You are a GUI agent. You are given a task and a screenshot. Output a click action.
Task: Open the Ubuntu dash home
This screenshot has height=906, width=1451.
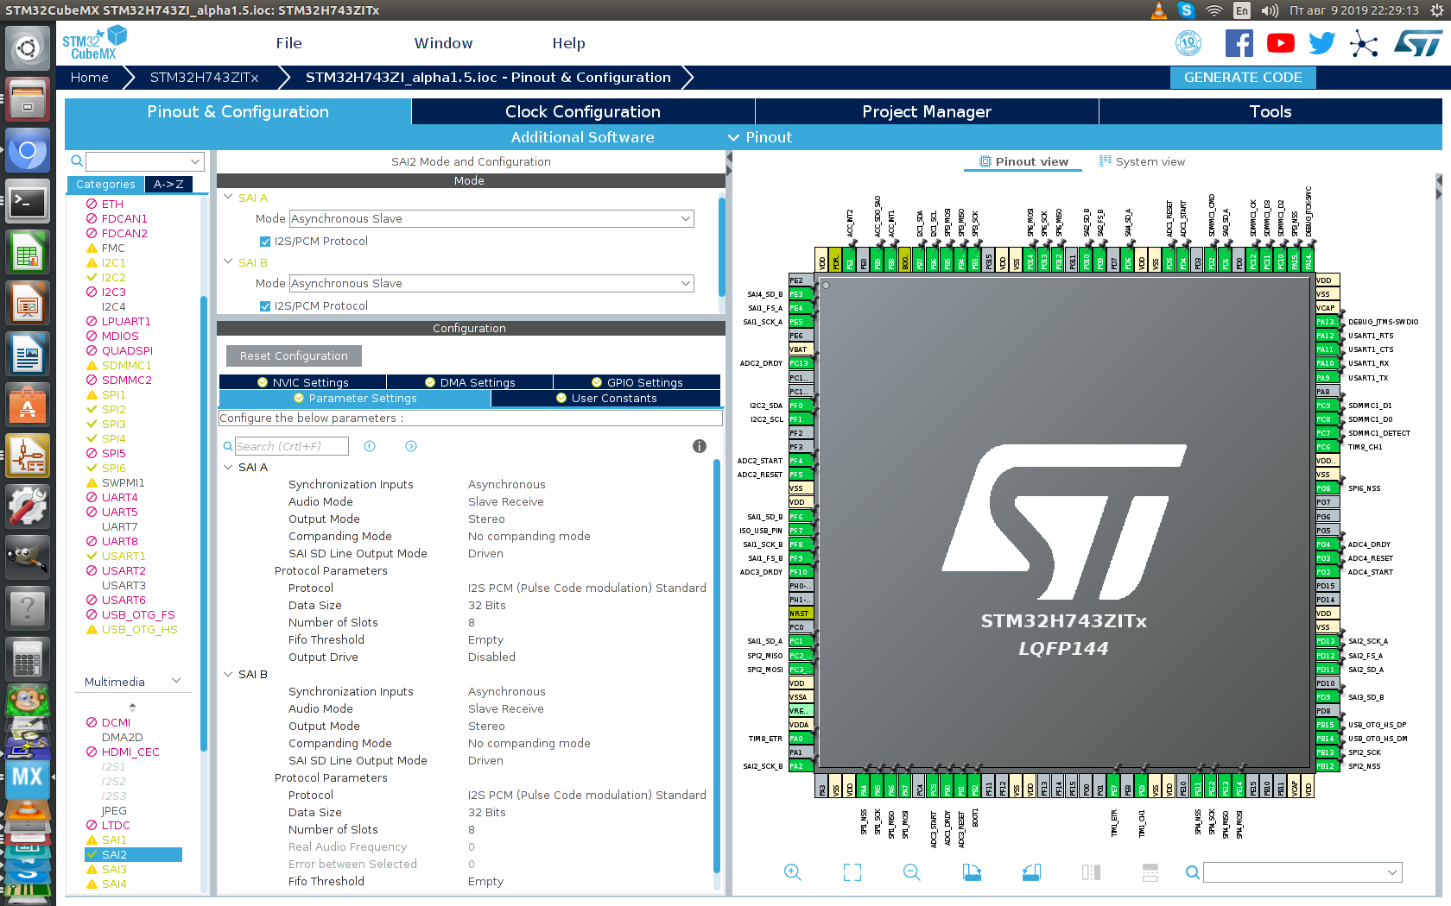click(x=28, y=48)
